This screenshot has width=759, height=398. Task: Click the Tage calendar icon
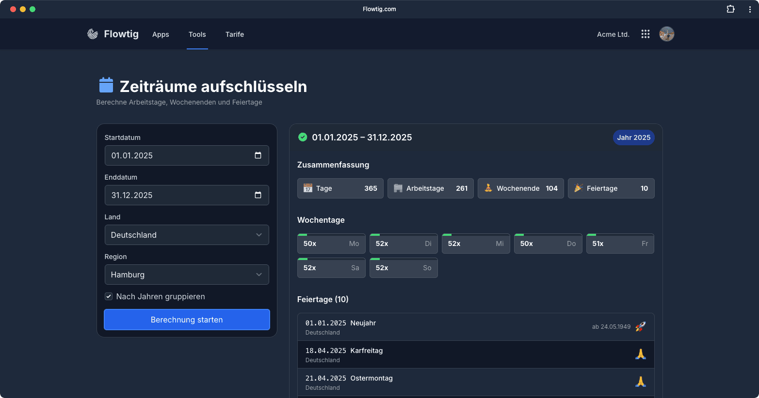coord(308,188)
